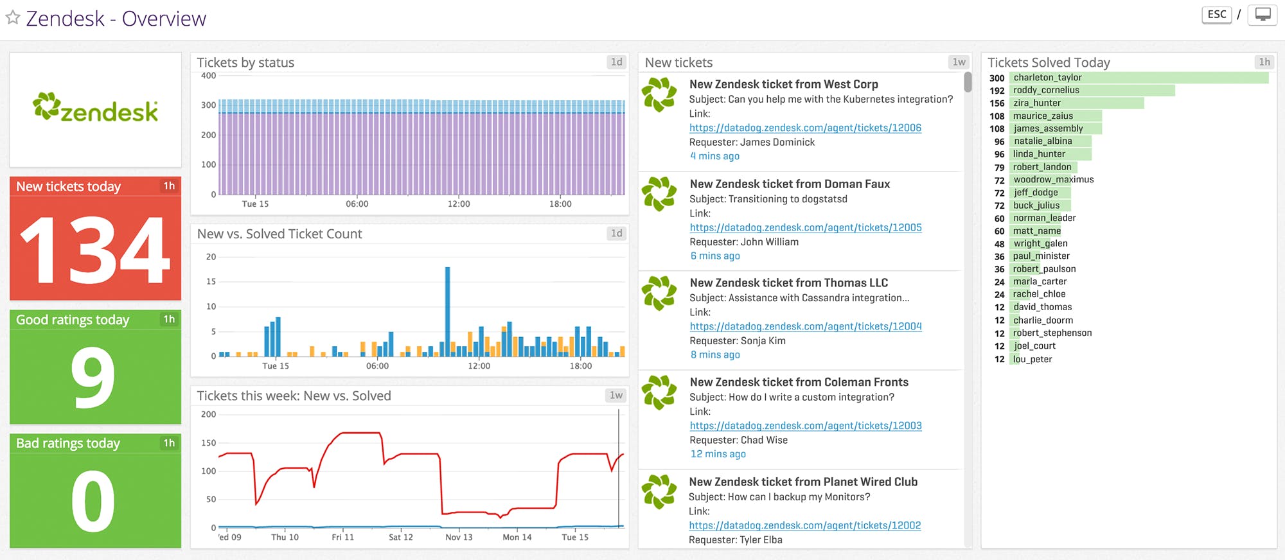Image resolution: width=1285 pixels, height=560 pixels.
Task: Click Zendesk icon beside Planet Wired Club ticket
Action: 659,492
